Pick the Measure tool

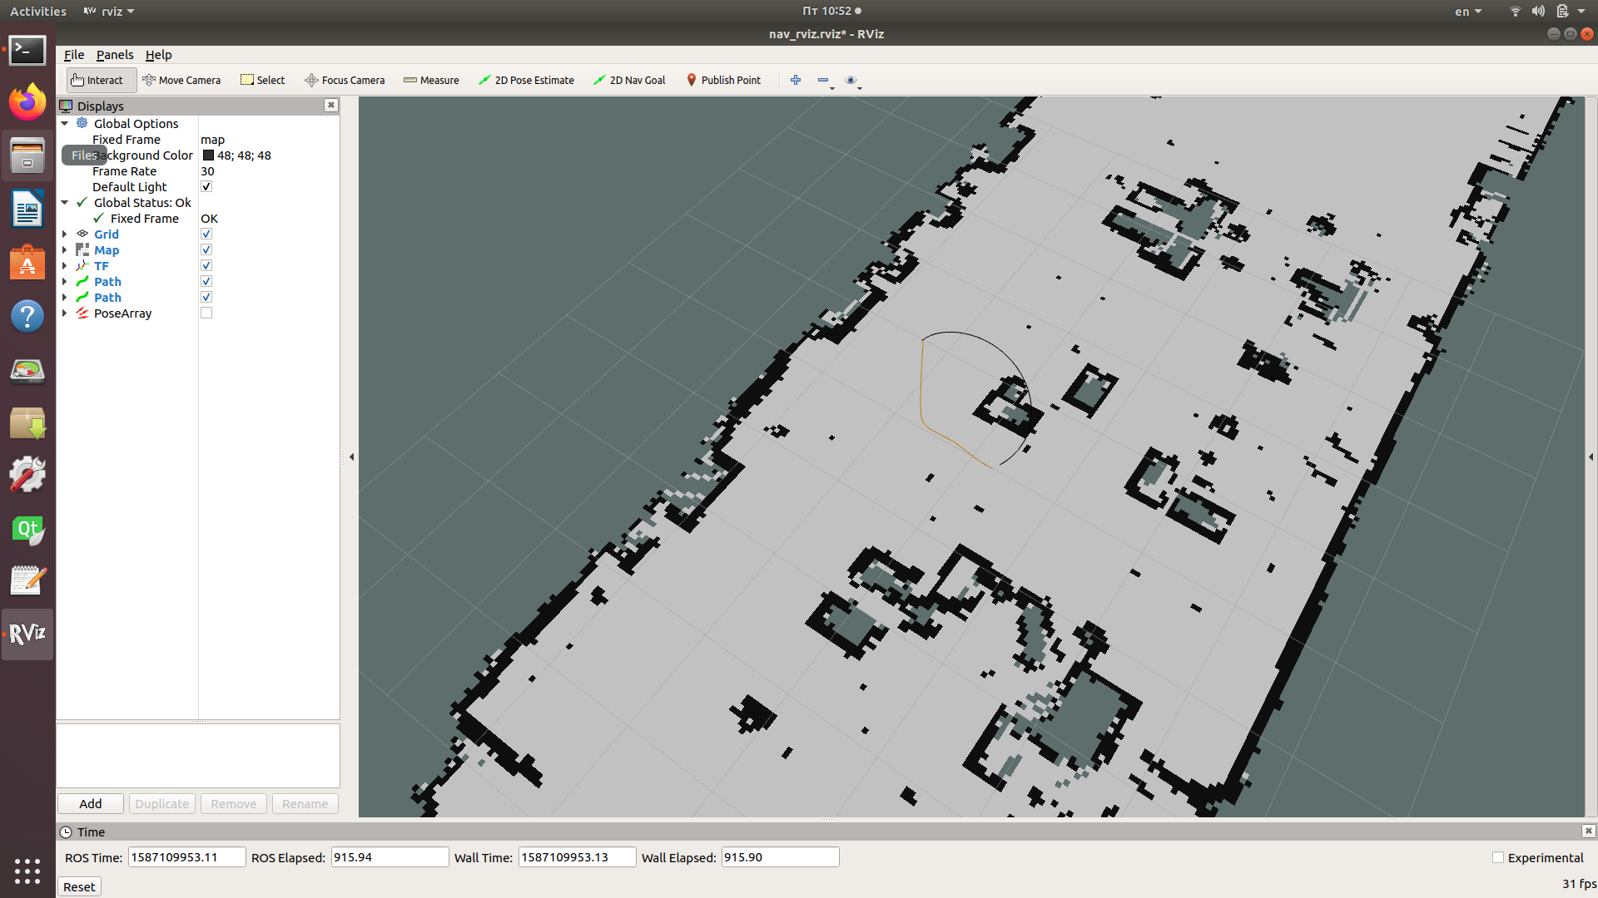point(431,80)
